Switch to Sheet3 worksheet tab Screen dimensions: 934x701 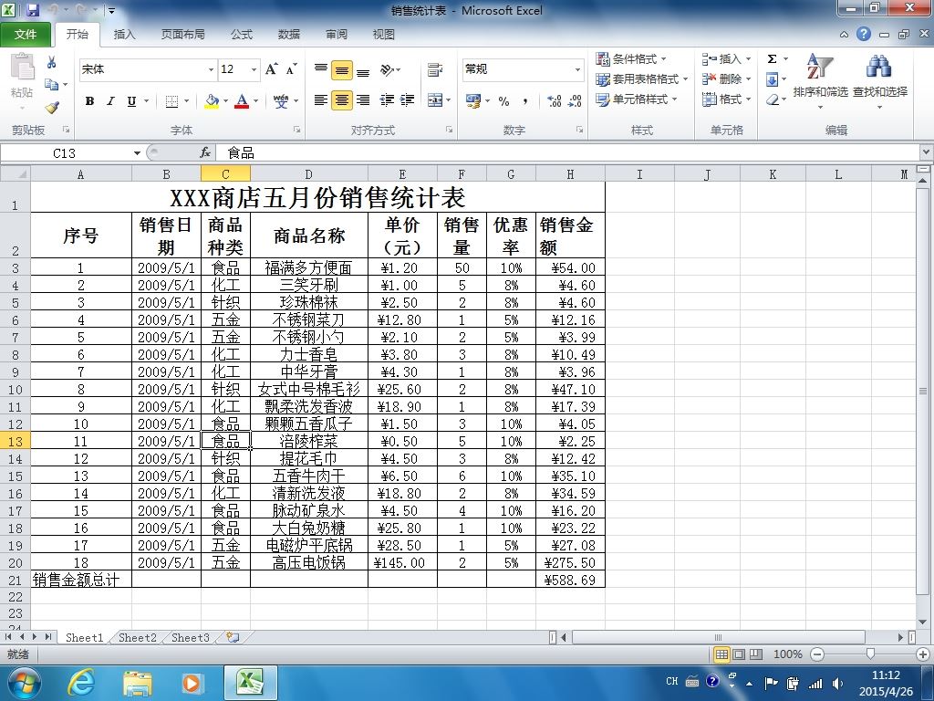[x=190, y=638]
